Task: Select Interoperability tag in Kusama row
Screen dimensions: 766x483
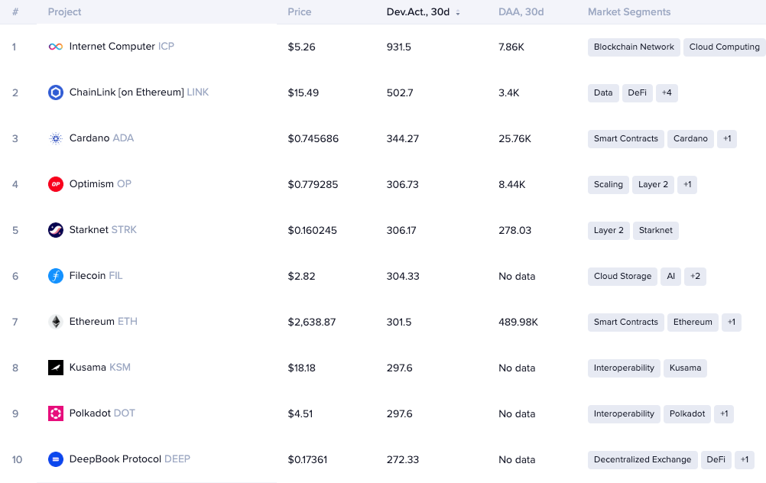Action: [x=624, y=368]
